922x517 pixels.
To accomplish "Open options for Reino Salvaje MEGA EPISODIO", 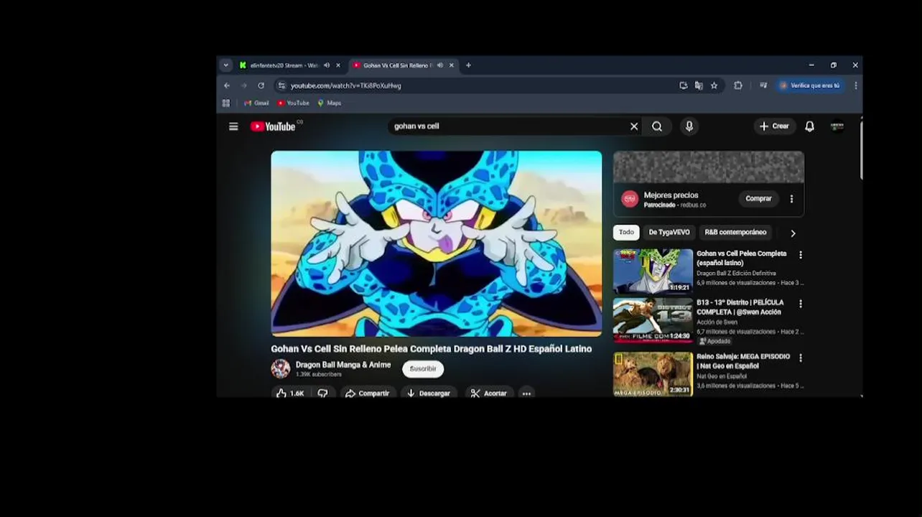I will coord(801,358).
